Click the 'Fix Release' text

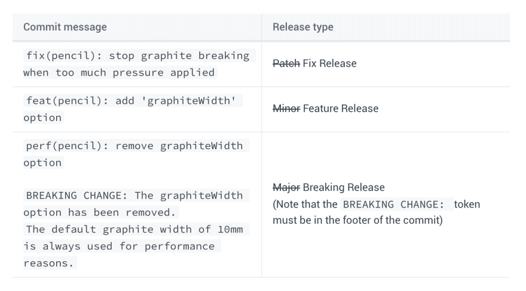(329, 63)
